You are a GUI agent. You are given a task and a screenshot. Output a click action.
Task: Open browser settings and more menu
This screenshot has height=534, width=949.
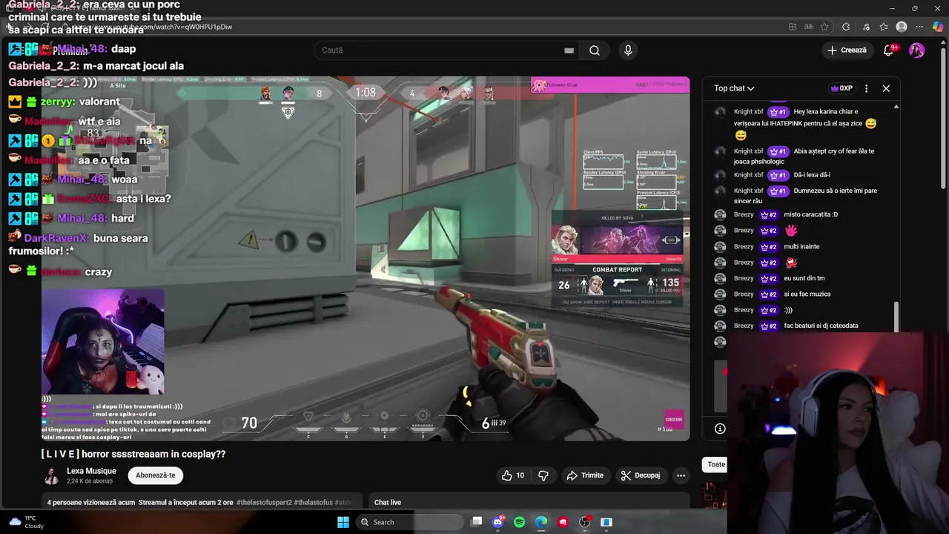coord(919,27)
